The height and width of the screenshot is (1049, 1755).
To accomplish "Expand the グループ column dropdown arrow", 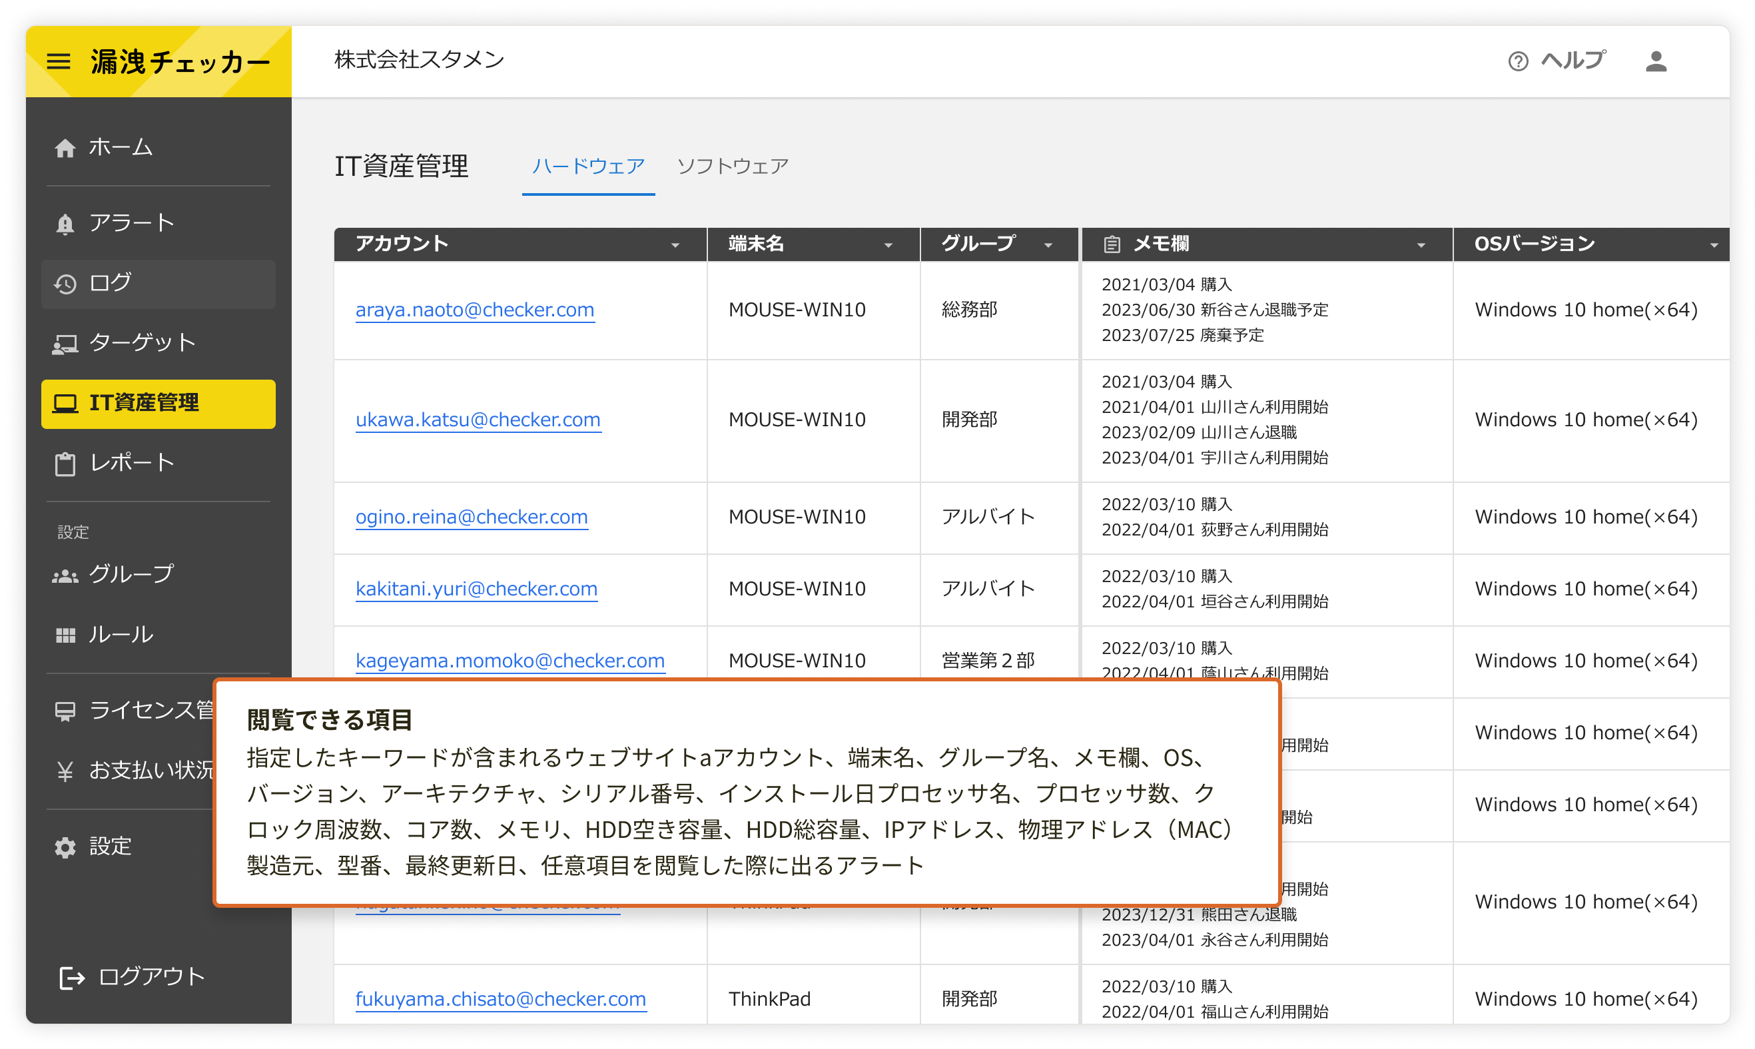I will point(1048,245).
